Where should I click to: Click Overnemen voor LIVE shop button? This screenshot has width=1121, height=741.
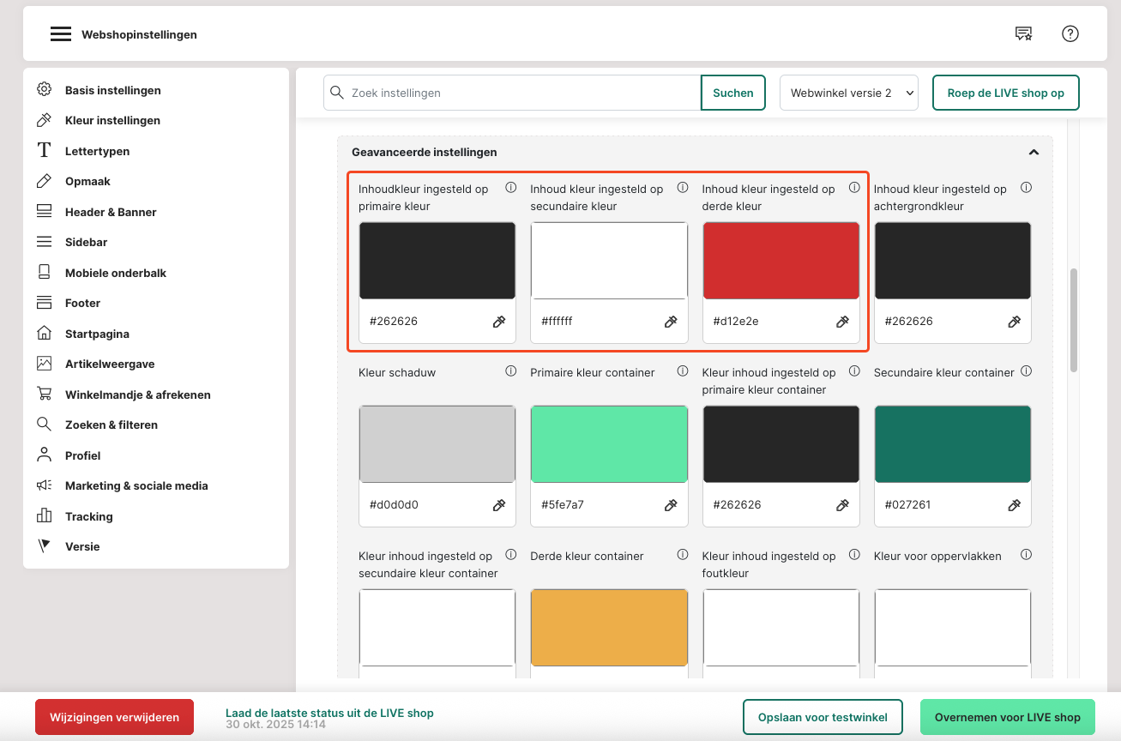click(x=1007, y=717)
